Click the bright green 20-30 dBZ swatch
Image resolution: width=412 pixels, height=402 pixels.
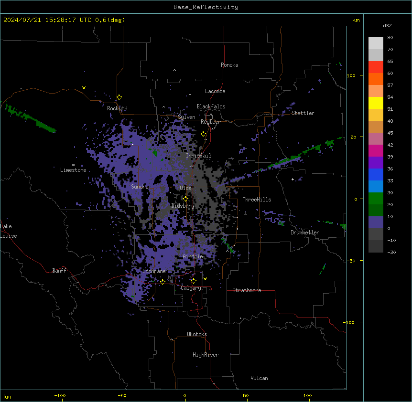(x=376, y=199)
